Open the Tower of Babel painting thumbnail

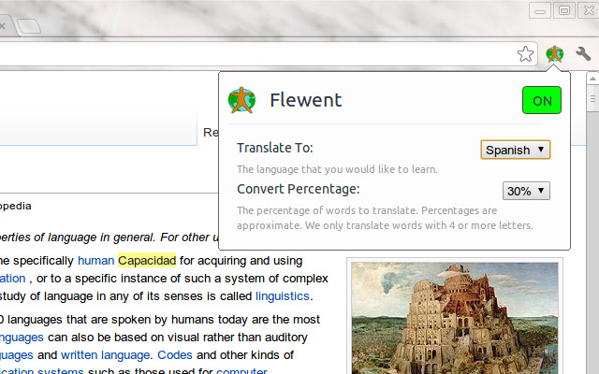click(455, 318)
